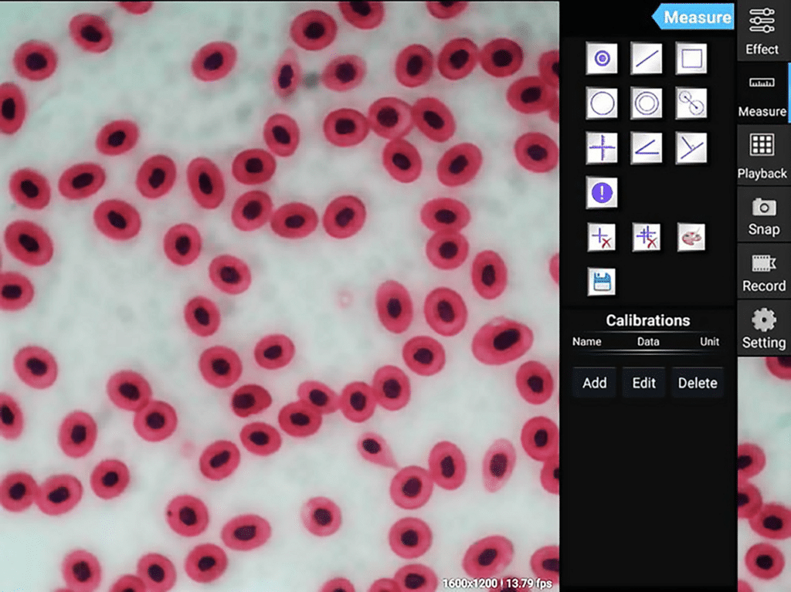The width and height of the screenshot is (791, 592).
Task: Select the concentric circles tool
Action: tap(647, 103)
